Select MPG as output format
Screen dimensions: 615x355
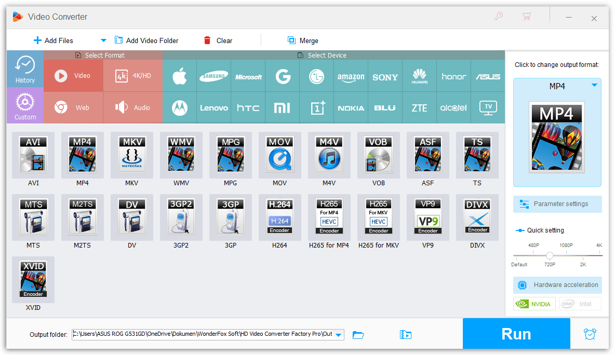click(231, 155)
